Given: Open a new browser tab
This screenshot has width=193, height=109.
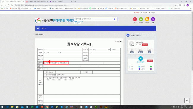Looking at the screenshot, I should 75,1.
